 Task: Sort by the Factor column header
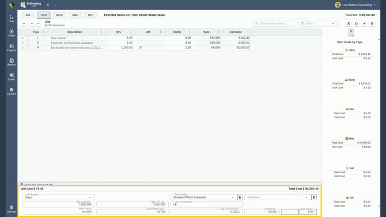click(177, 32)
